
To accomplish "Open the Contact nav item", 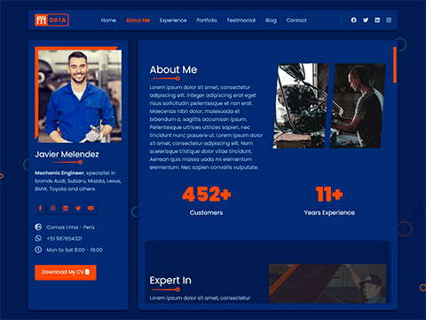I will click(296, 20).
